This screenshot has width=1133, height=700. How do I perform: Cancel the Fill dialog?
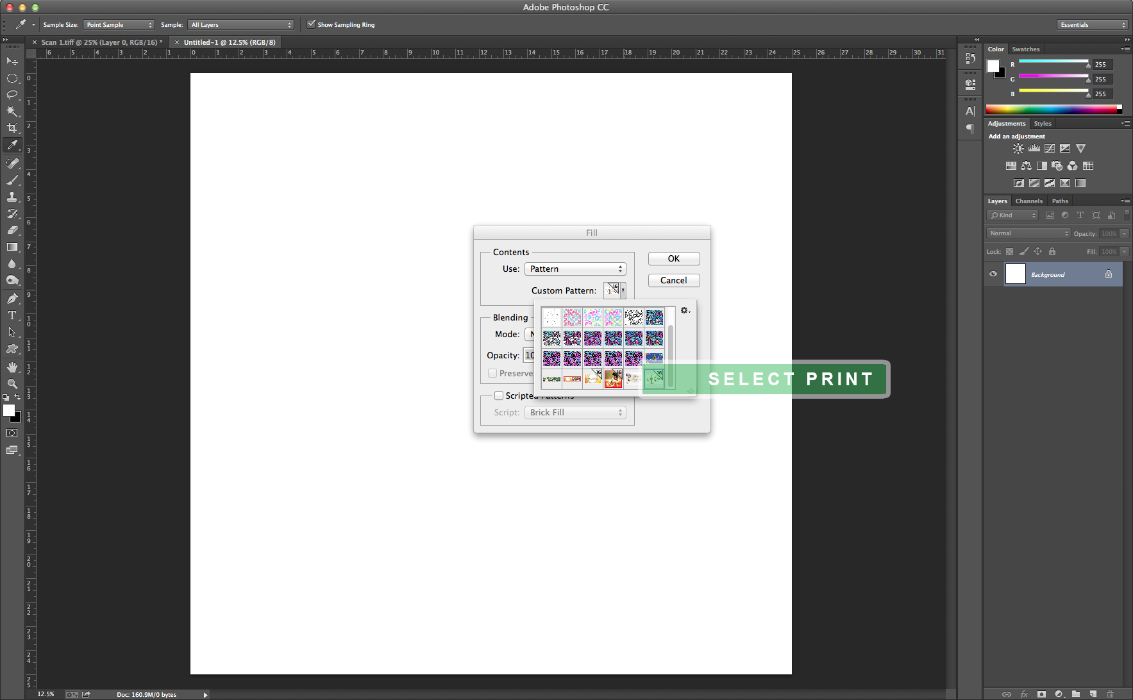coord(674,281)
